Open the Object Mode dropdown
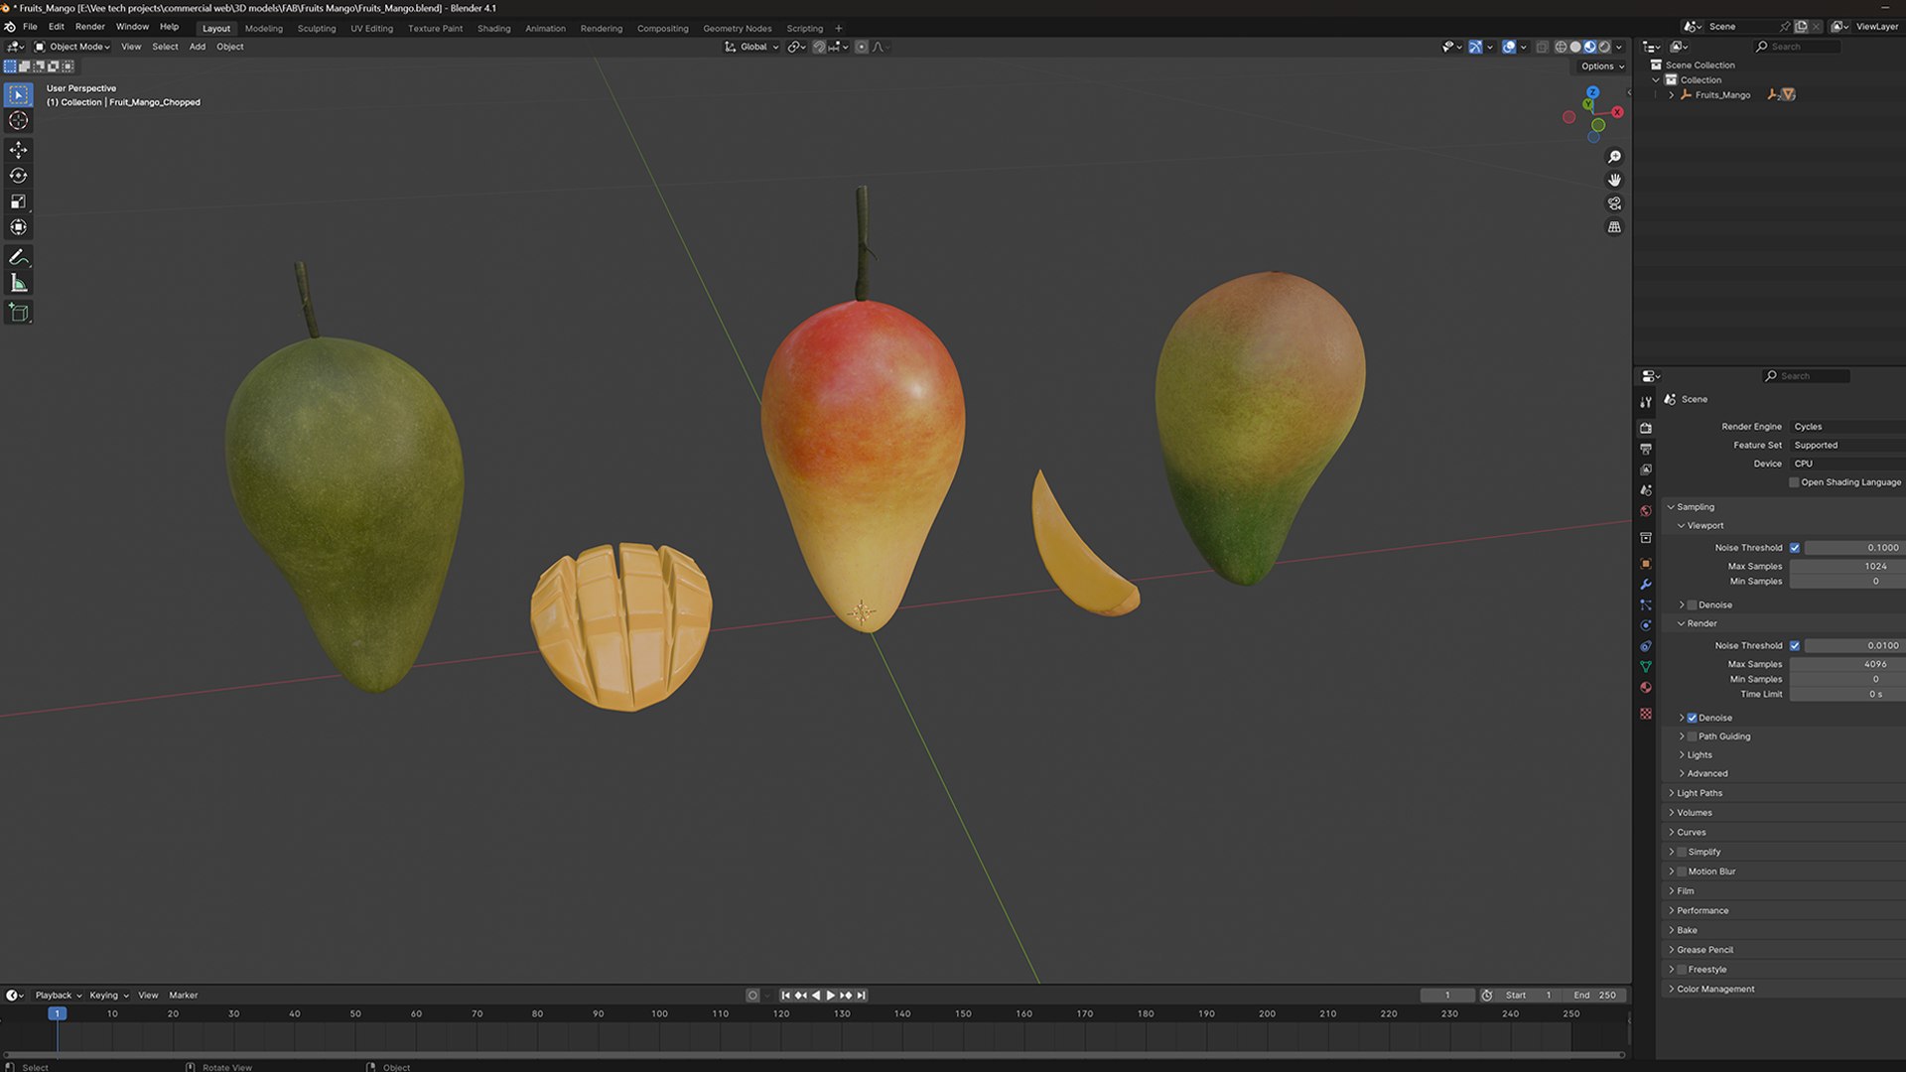Screen dimensions: 1906x1072 72,47
